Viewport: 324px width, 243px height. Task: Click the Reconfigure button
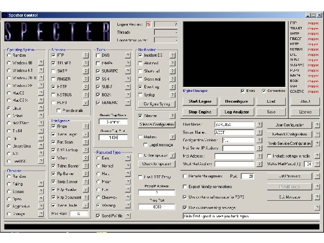237,101
